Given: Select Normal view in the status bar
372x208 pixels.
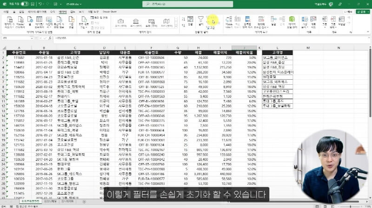Looking at the screenshot, I should pos(317,206).
